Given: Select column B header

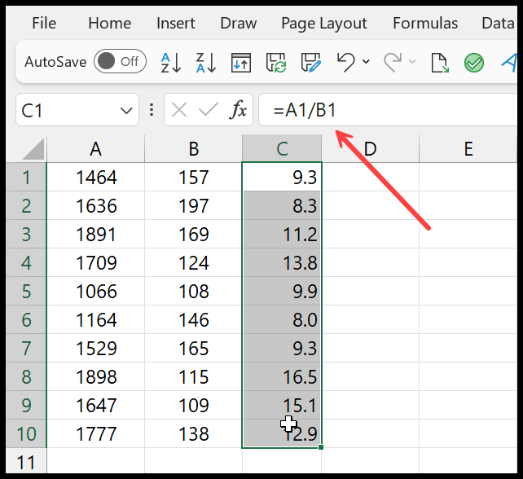Looking at the screenshot, I should click(193, 149).
